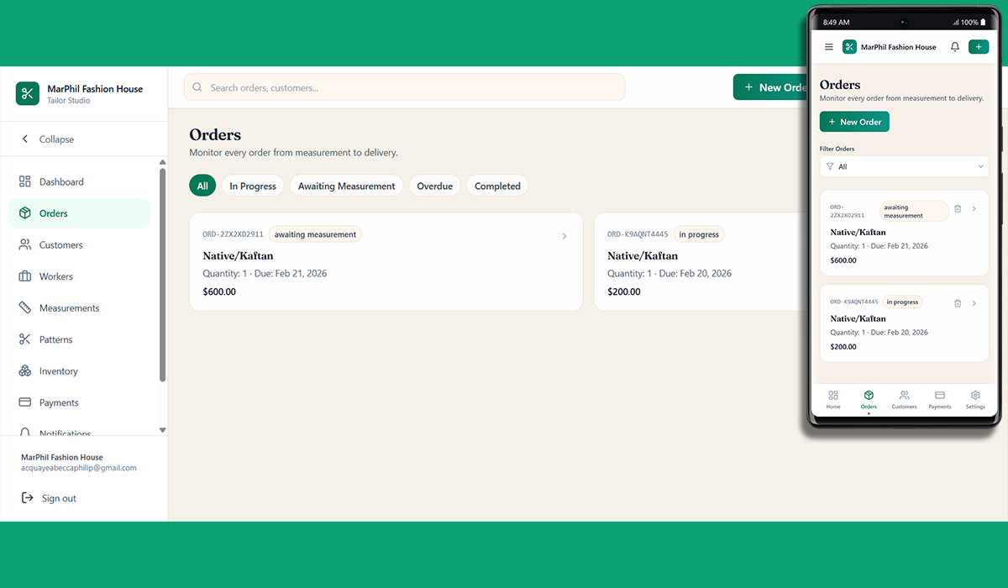This screenshot has width=1008, height=588.
Task: Activate the Completed filter chip
Action: [x=496, y=185]
